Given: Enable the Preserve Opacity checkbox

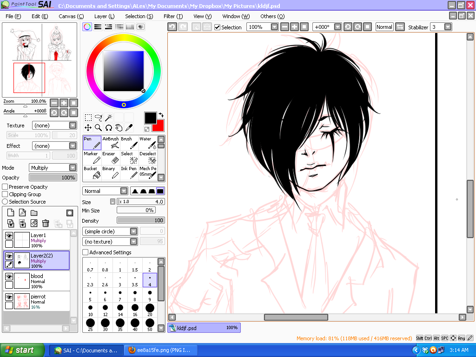Looking at the screenshot, I should 6,187.
